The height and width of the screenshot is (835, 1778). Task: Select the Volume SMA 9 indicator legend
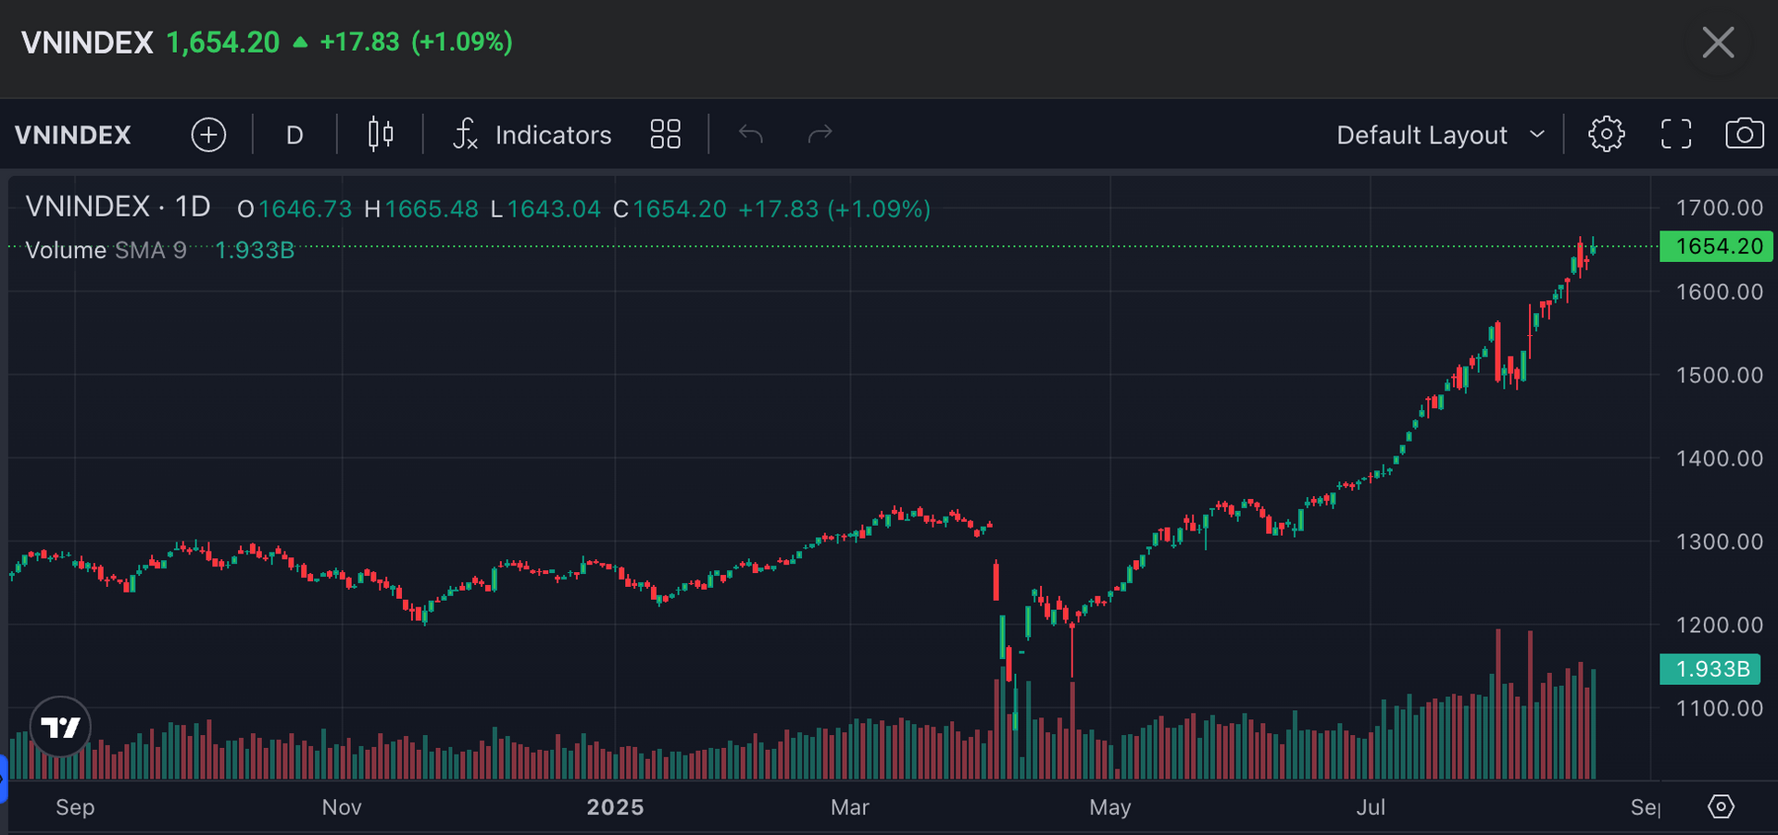click(x=106, y=250)
